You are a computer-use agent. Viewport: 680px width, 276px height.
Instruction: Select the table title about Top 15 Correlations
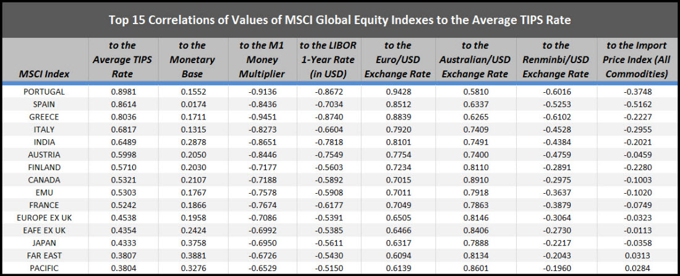point(339,20)
